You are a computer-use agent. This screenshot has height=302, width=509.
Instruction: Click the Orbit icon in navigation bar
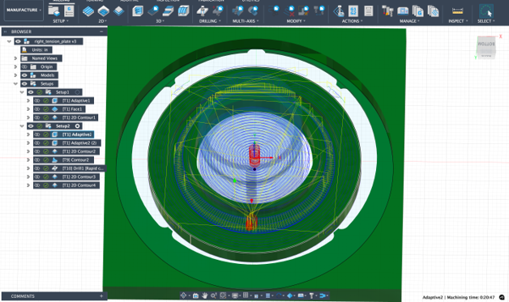183,296
